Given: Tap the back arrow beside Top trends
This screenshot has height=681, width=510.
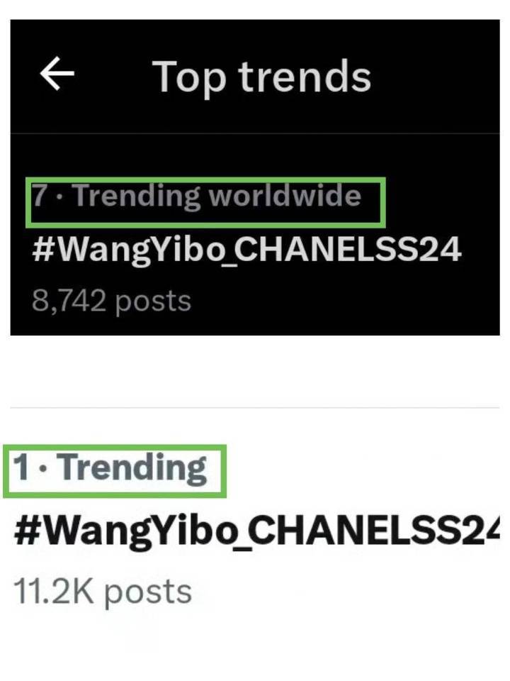Looking at the screenshot, I should point(57,74).
